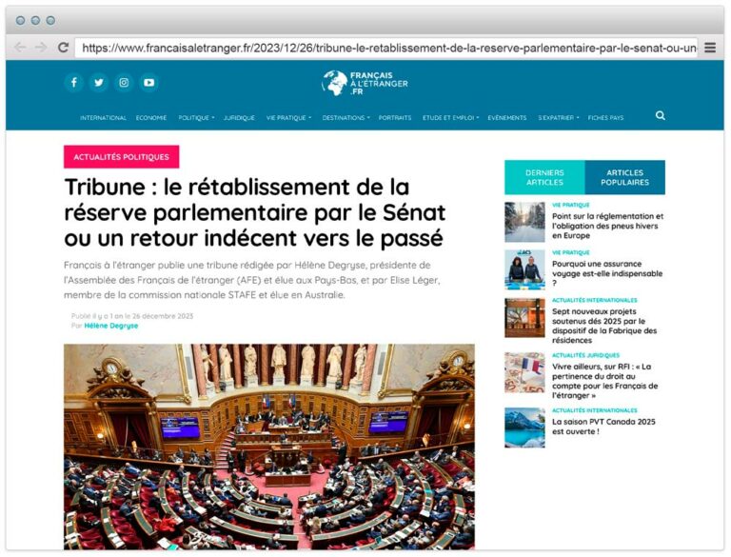Open the Vivre ailleurs RFI article thumbnail

tap(524, 372)
